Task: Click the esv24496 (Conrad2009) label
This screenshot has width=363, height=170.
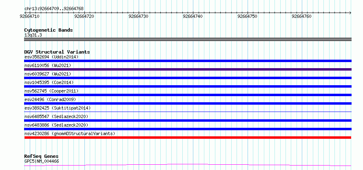Action: pyautogui.click(x=50, y=99)
